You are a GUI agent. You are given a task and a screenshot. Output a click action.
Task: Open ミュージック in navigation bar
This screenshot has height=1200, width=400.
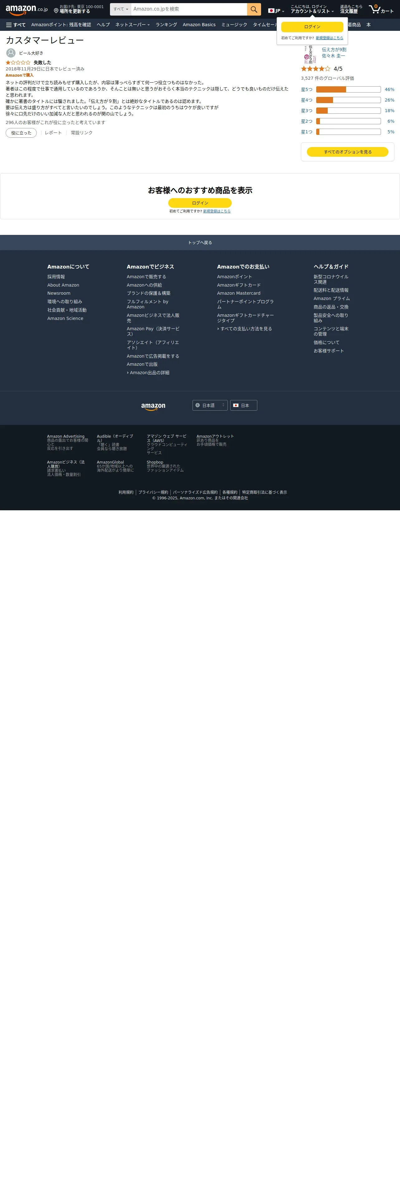coord(234,25)
